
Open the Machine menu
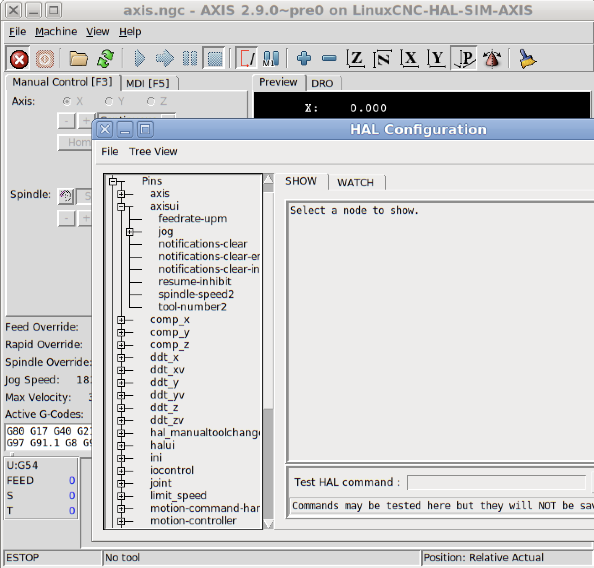pyautogui.click(x=56, y=32)
